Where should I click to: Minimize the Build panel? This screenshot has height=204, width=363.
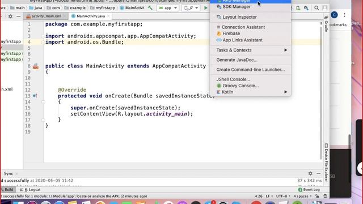(319, 173)
